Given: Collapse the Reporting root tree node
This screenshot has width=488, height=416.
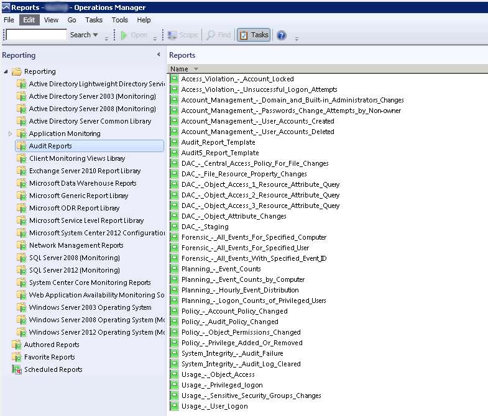Looking at the screenshot, I should coord(6,71).
